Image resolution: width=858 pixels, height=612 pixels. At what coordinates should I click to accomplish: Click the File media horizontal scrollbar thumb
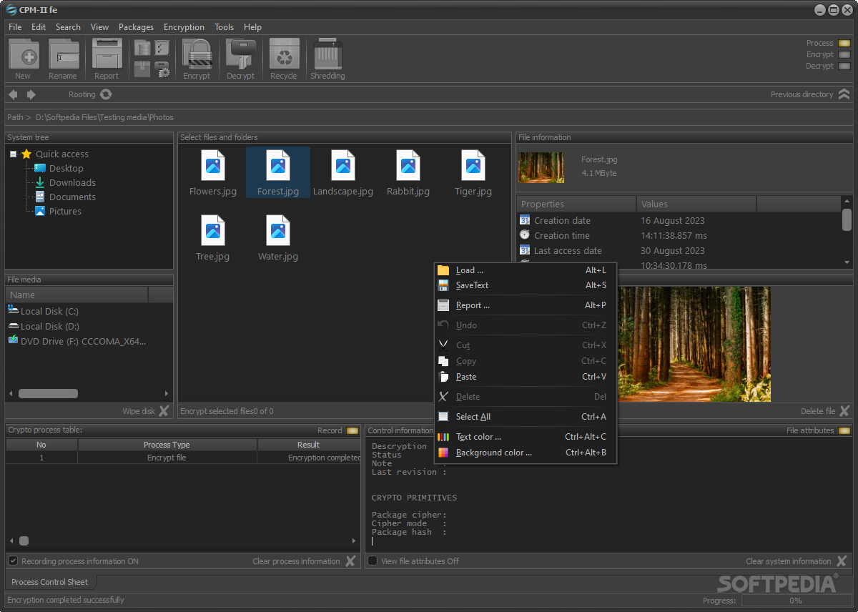[48, 393]
